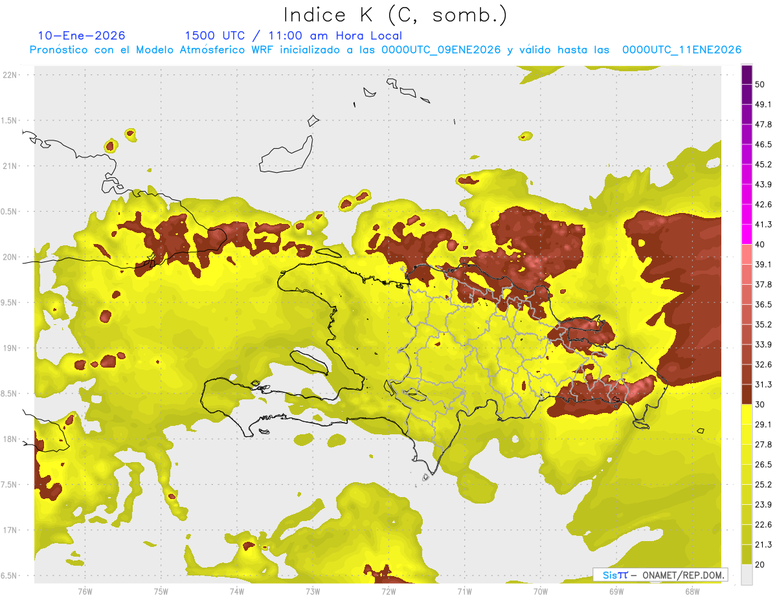Click the colorbar value '36.5'
The image size is (777, 600).
(763, 304)
